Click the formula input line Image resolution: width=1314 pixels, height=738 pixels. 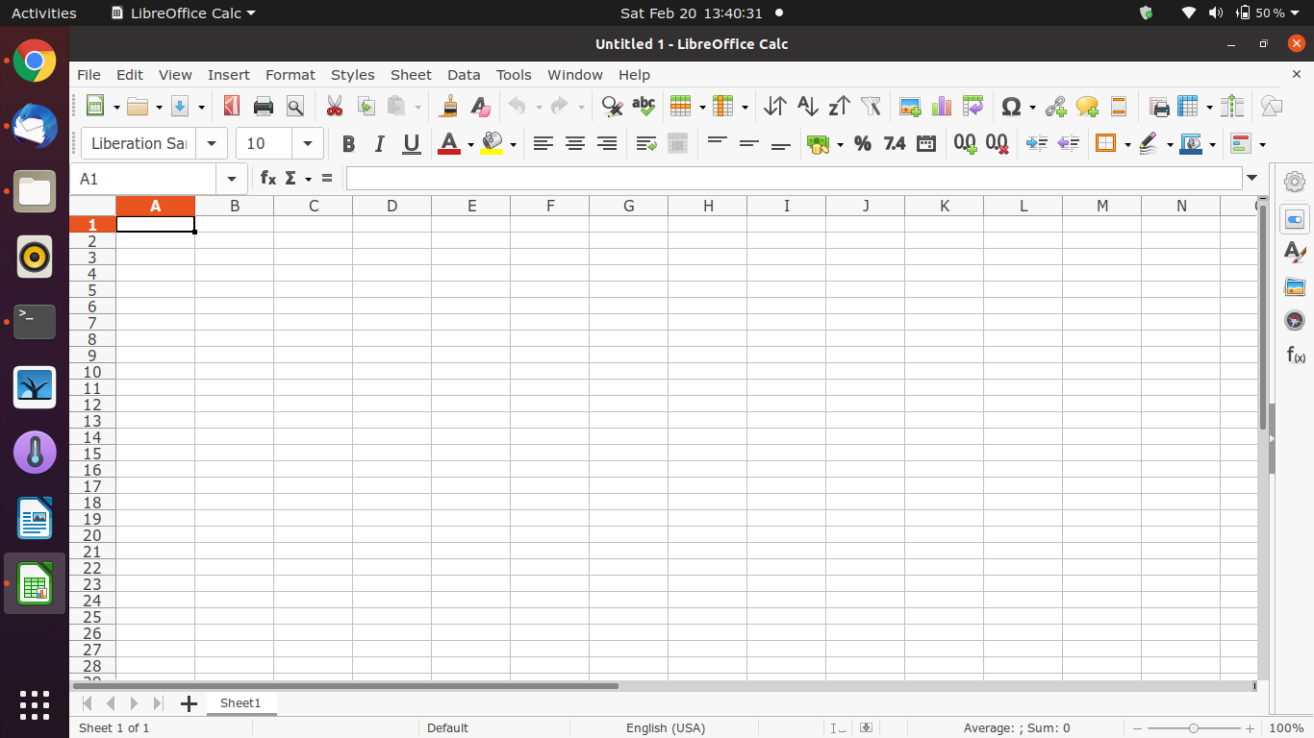pyautogui.click(x=794, y=179)
